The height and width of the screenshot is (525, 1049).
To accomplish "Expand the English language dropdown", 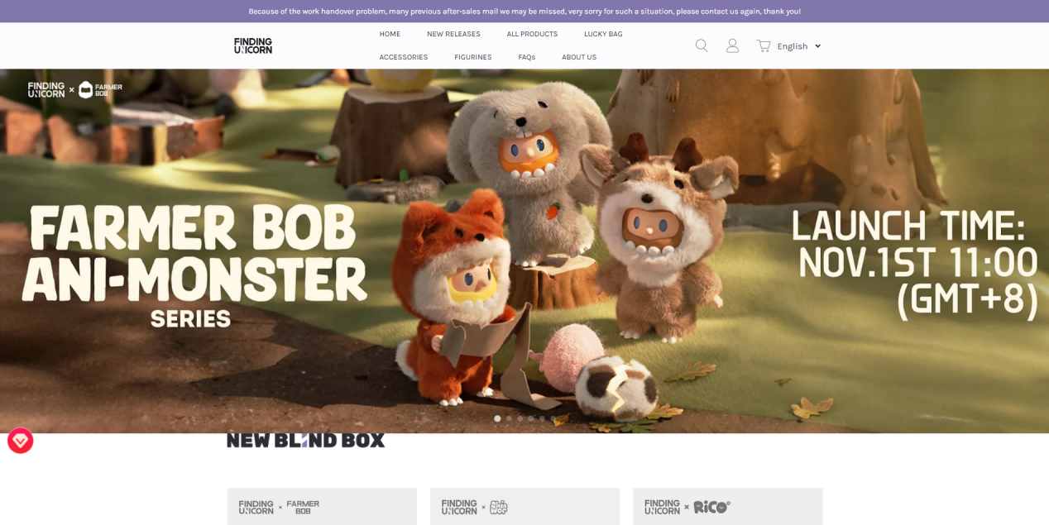I will point(799,46).
